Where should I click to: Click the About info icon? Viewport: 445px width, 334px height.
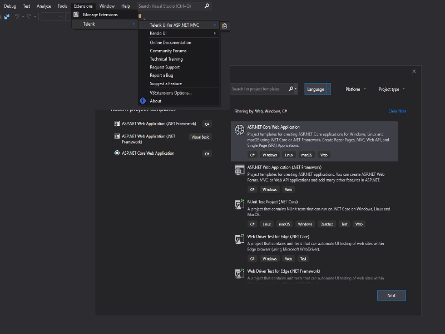coord(142,101)
